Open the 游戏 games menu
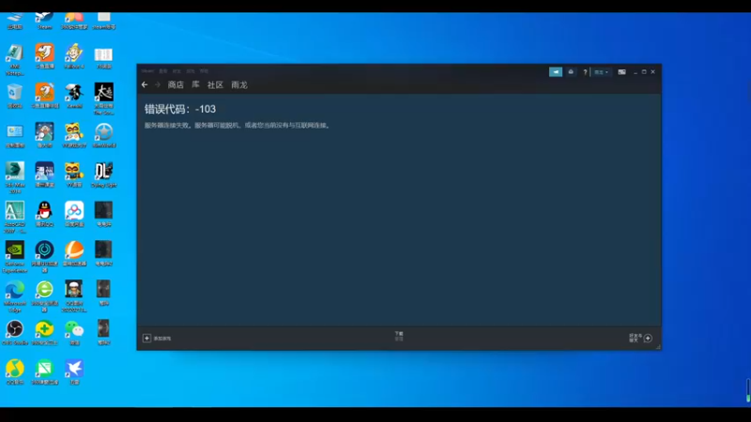The width and height of the screenshot is (751, 422). [191, 71]
